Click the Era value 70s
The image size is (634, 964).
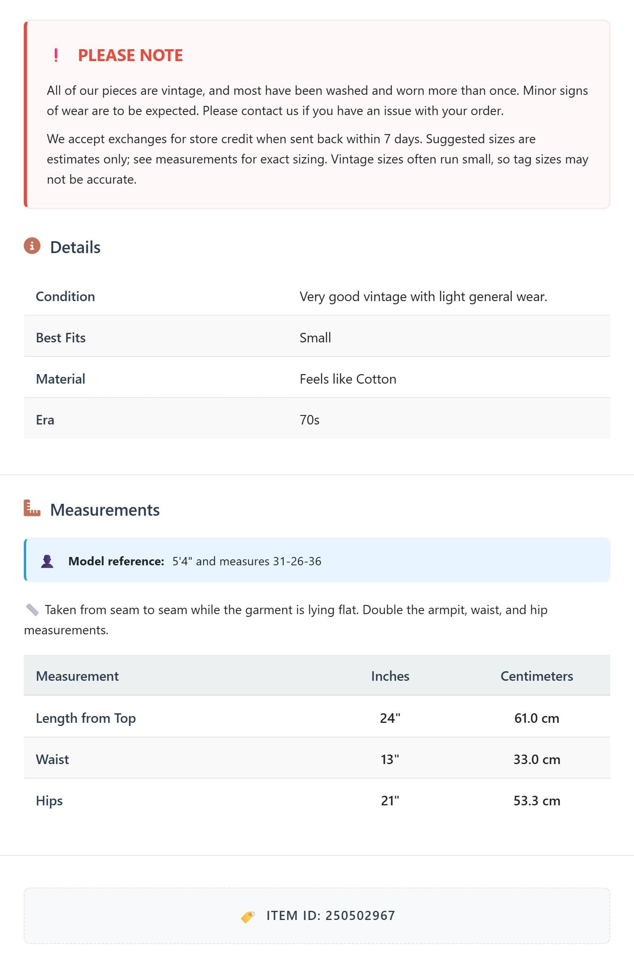click(309, 420)
